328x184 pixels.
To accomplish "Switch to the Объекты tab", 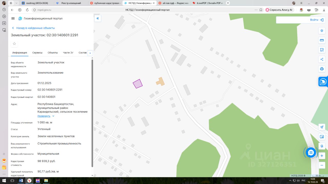I will coord(53,53).
